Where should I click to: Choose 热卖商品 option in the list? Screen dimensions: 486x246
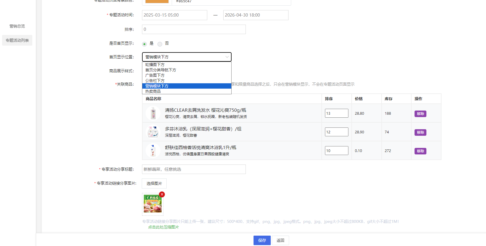[x=153, y=91]
